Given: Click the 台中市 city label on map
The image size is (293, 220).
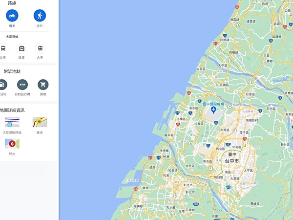Looking at the screenshot, I should 232,161.
